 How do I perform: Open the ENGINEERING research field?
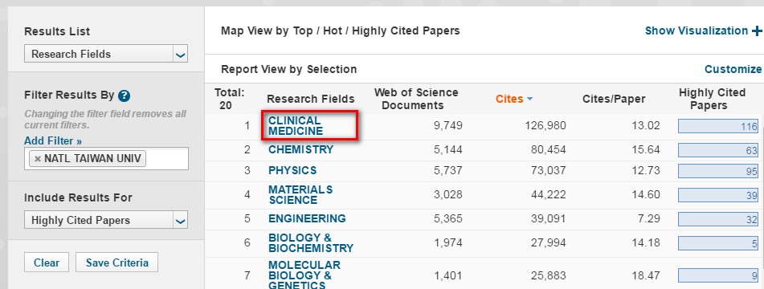coord(307,218)
